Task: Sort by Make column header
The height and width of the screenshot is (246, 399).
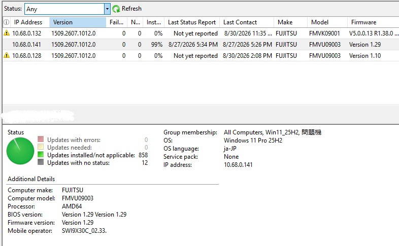Action: (290, 22)
